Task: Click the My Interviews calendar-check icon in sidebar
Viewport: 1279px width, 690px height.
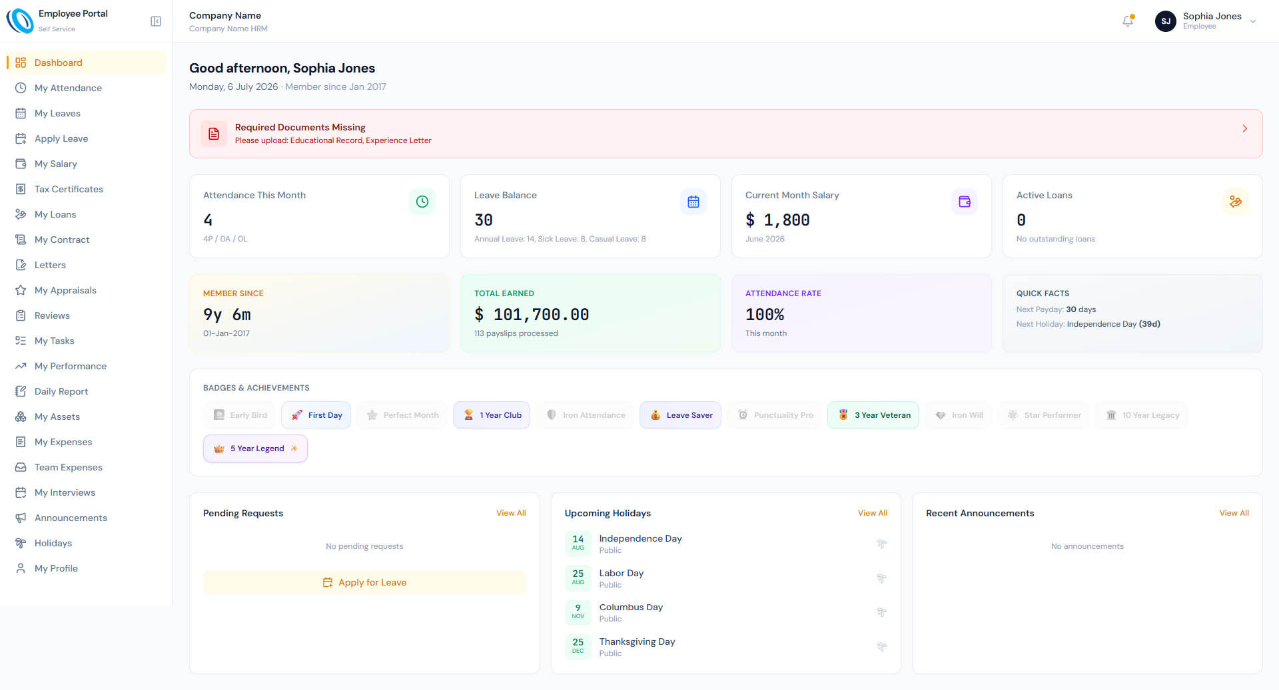Action: click(x=21, y=492)
